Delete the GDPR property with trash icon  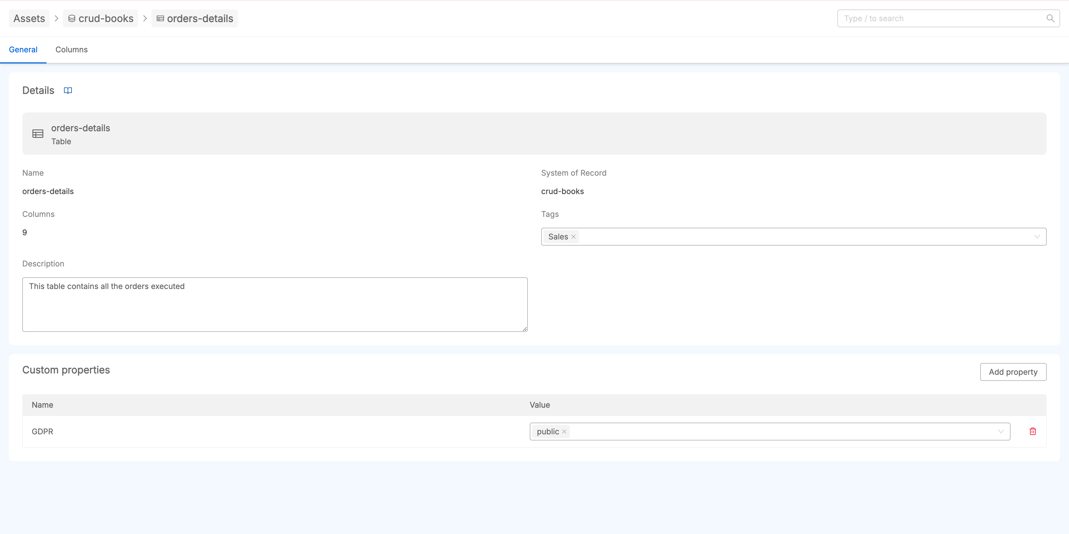click(1033, 432)
